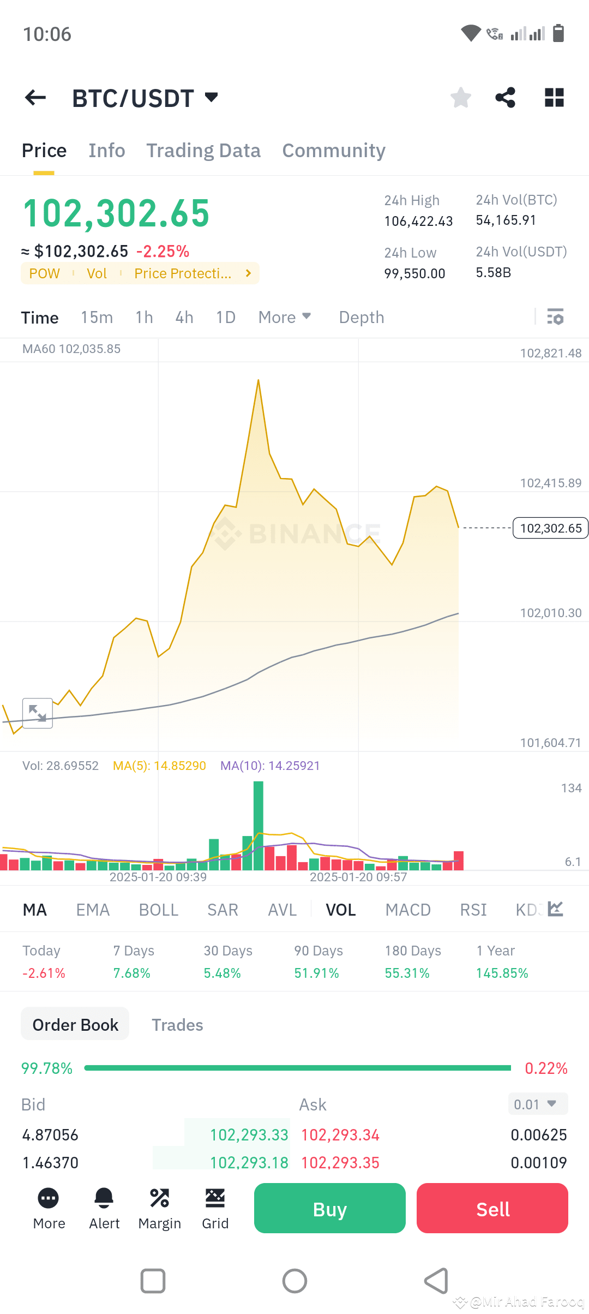The image size is (589, 1314).
Task: Open the Trades tab in order book
Action: point(177,1024)
